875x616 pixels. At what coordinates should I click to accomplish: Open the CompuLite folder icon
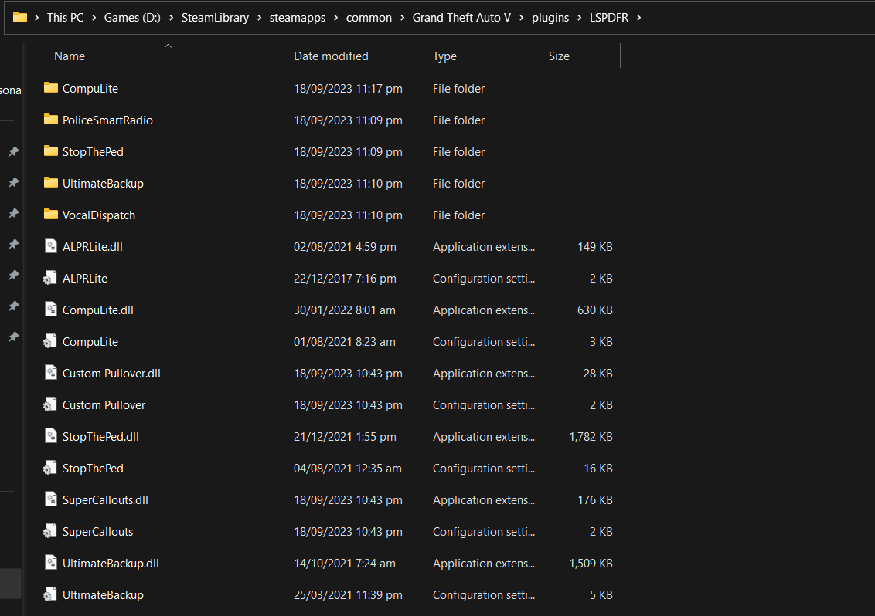[x=51, y=88]
